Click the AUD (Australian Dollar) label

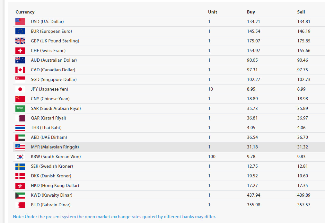[x=54, y=60]
